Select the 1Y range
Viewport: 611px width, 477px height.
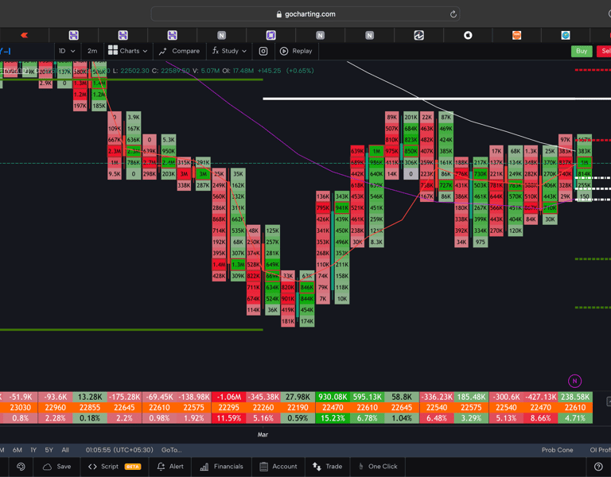point(33,450)
